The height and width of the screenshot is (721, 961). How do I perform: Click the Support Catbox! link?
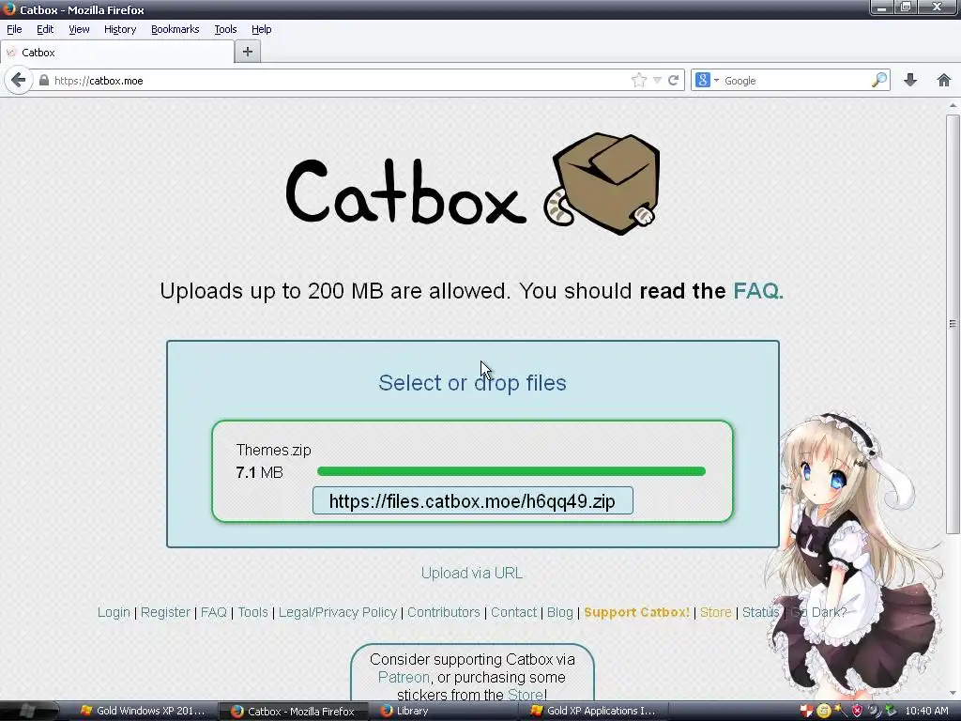point(637,612)
